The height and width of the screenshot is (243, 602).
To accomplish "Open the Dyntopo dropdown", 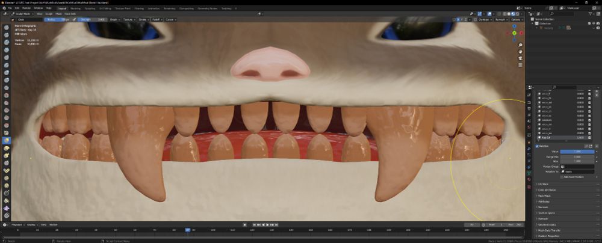I will [485, 19].
